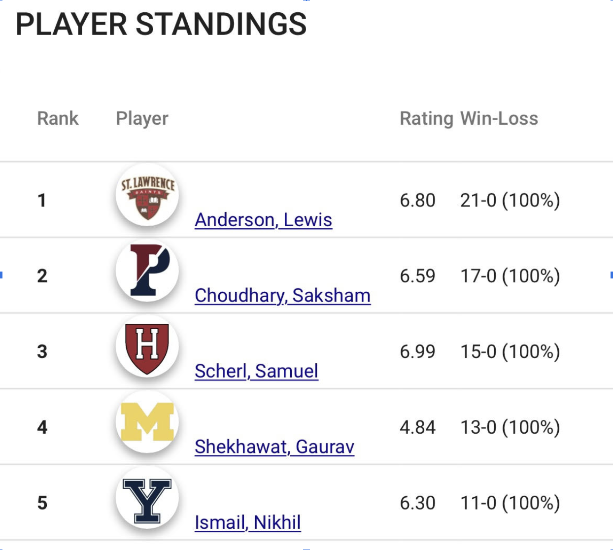The width and height of the screenshot is (613, 550).
Task: Click the Penn team logo
Action: coord(147,271)
